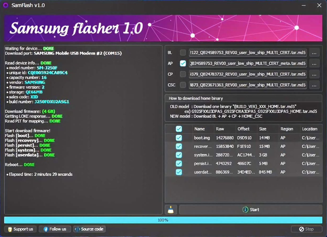Browse for BL file with ellipsis button
This screenshot has height=237, width=327.
(x=314, y=53)
